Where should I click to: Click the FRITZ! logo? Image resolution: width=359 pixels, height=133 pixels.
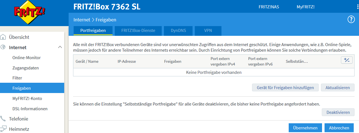click(30, 12)
